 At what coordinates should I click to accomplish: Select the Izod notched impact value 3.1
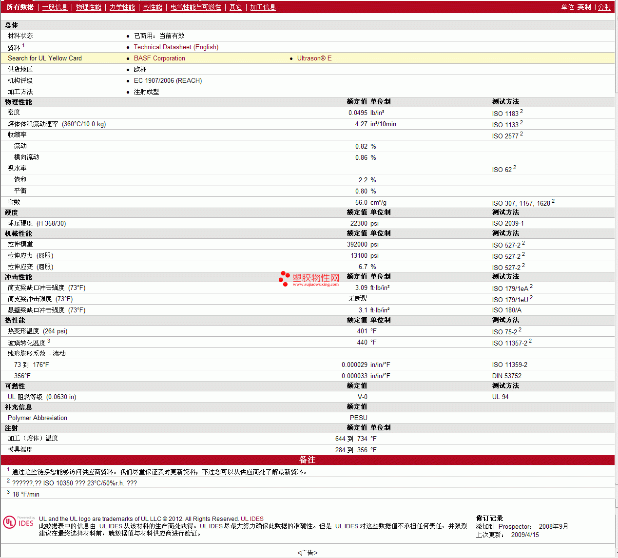pyautogui.click(x=363, y=310)
